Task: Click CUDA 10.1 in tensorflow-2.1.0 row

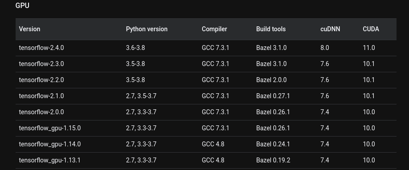Action: [x=369, y=96]
